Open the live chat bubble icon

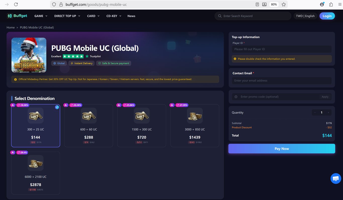click(x=336, y=178)
